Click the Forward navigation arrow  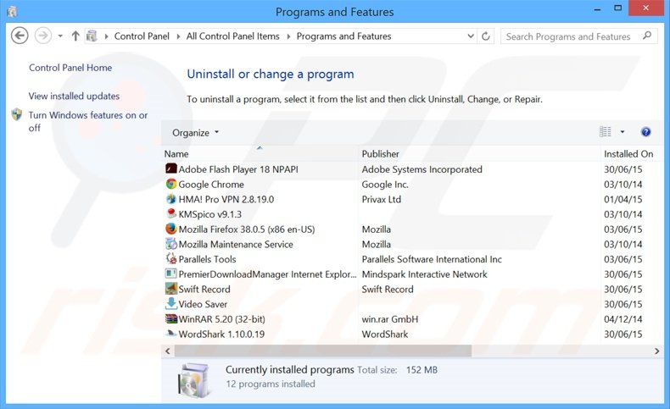click(x=42, y=36)
